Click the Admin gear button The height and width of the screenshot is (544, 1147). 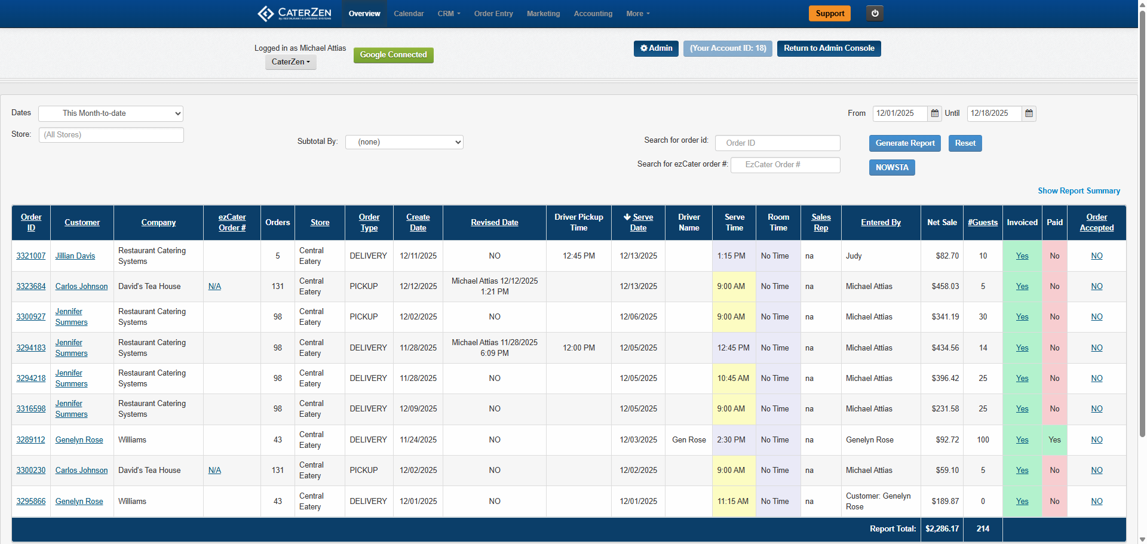pyautogui.click(x=656, y=48)
